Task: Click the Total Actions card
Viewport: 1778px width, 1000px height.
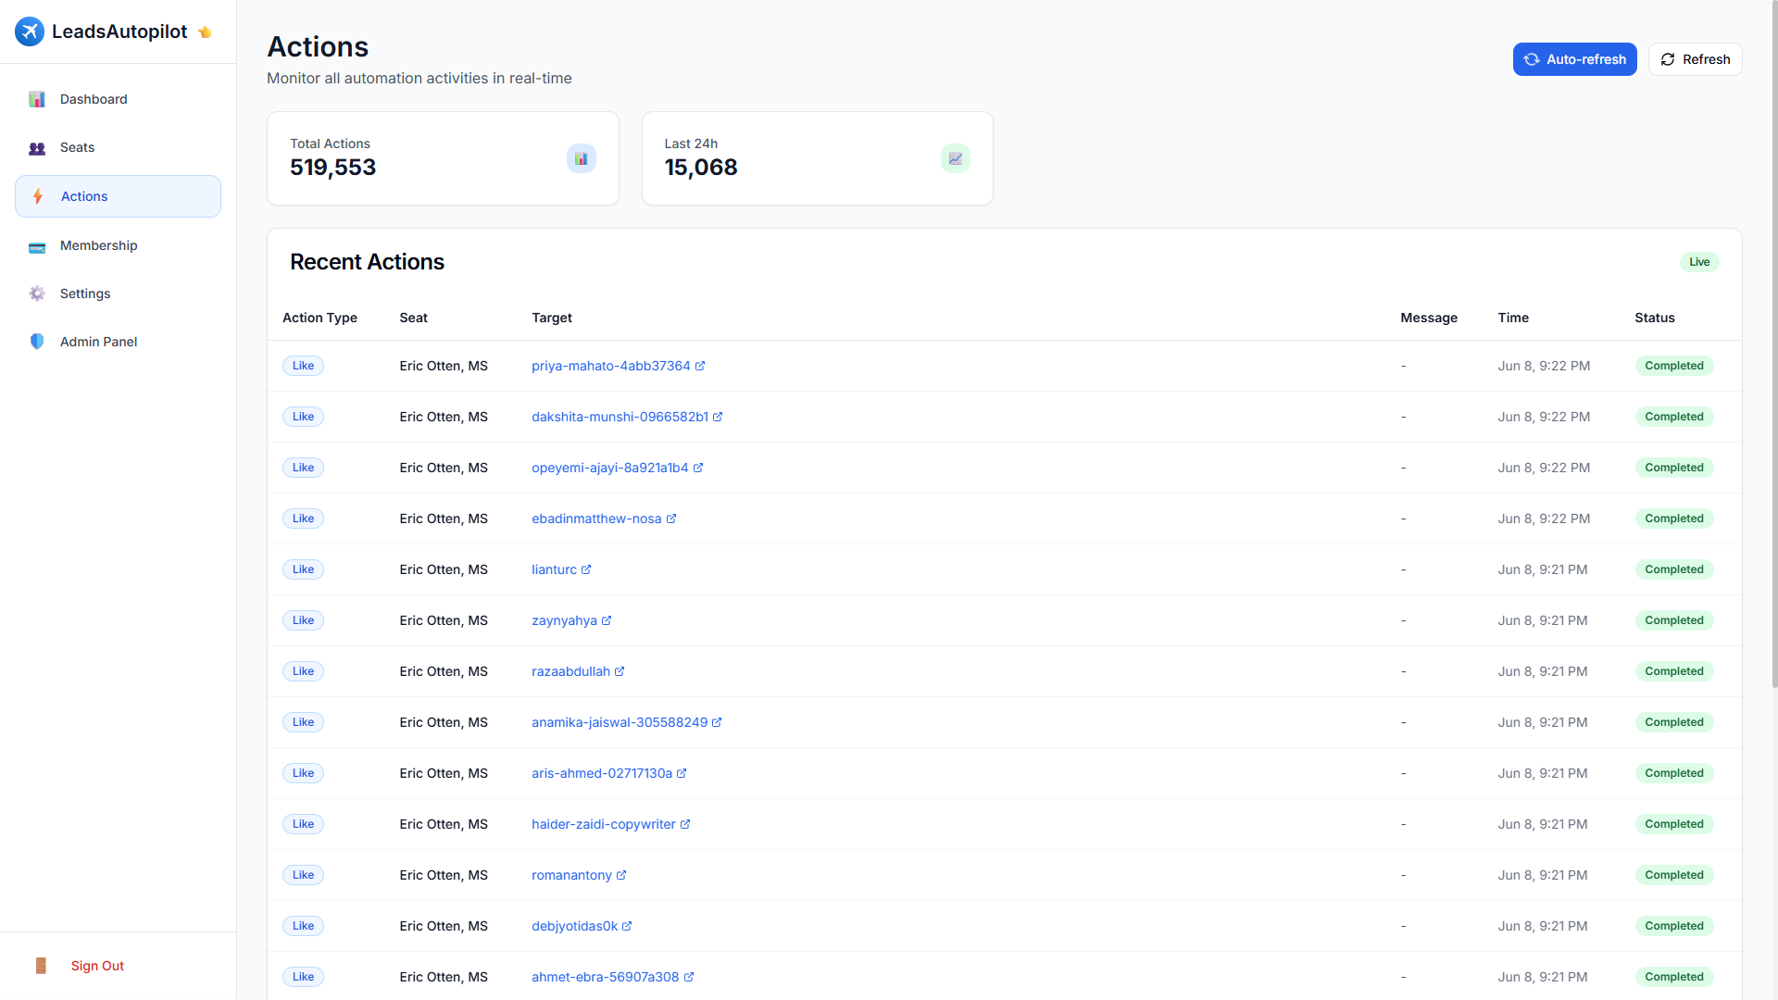Action: tap(443, 158)
